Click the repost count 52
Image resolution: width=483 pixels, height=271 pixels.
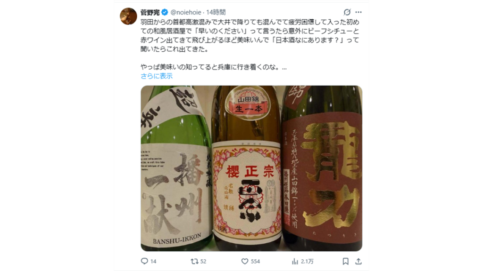[x=203, y=261]
